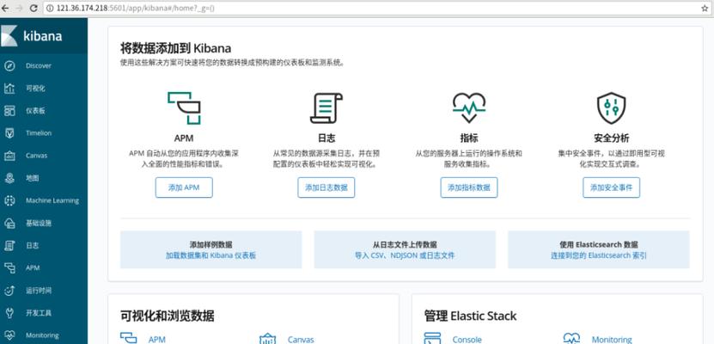Open Discover compass icon in sidebar
Screen dimensions: 714x344
pos(9,65)
